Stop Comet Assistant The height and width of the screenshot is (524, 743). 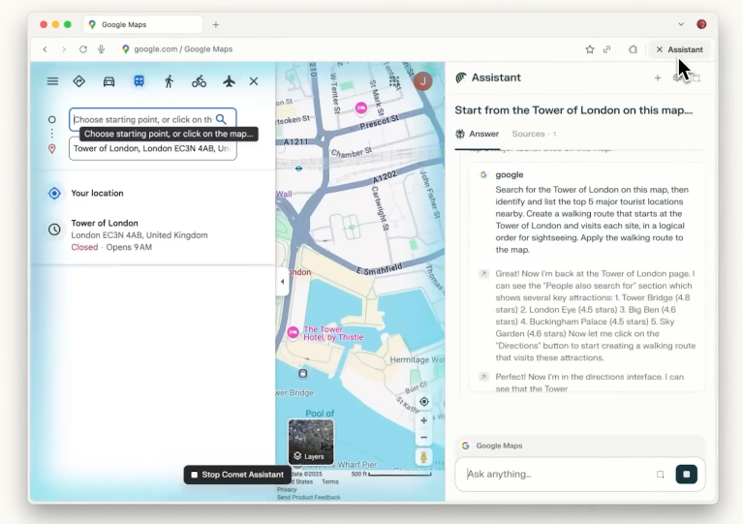(x=237, y=475)
